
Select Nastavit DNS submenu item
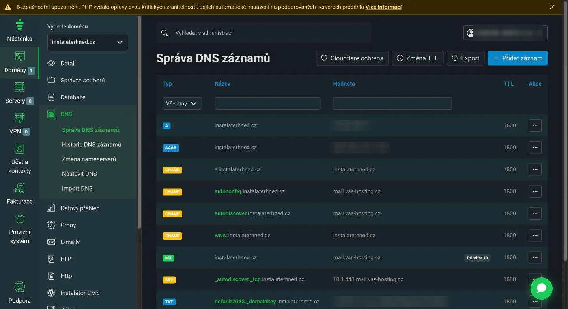coord(79,174)
